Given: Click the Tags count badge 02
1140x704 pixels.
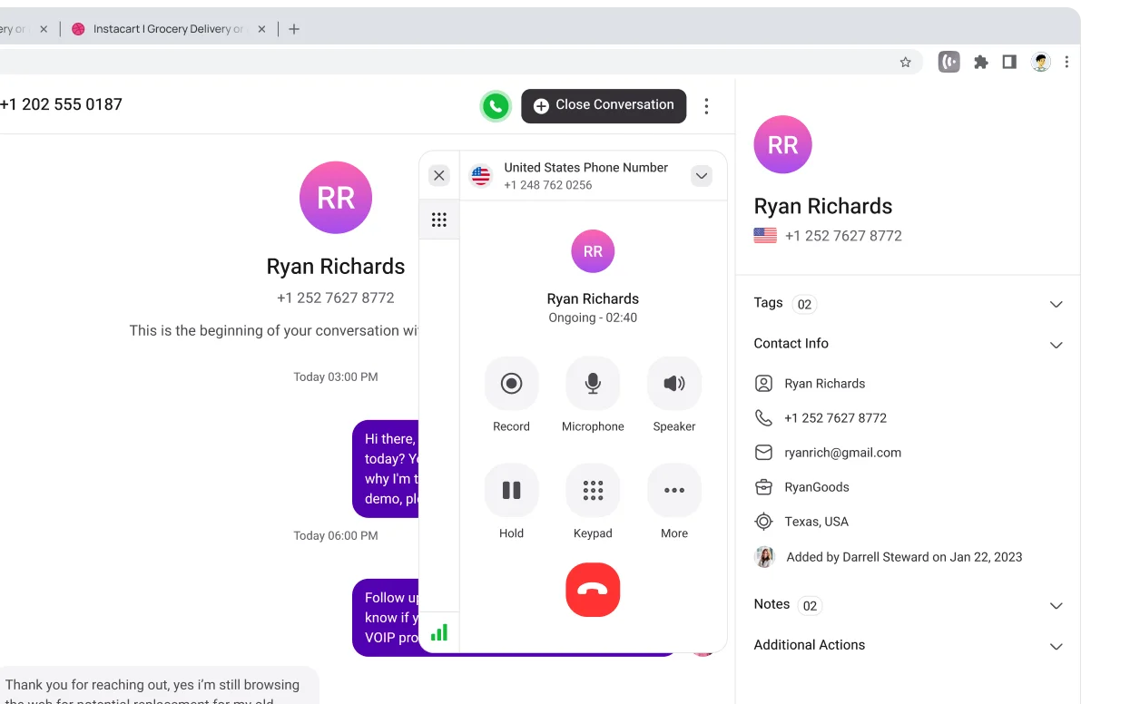Looking at the screenshot, I should tap(804, 304).
